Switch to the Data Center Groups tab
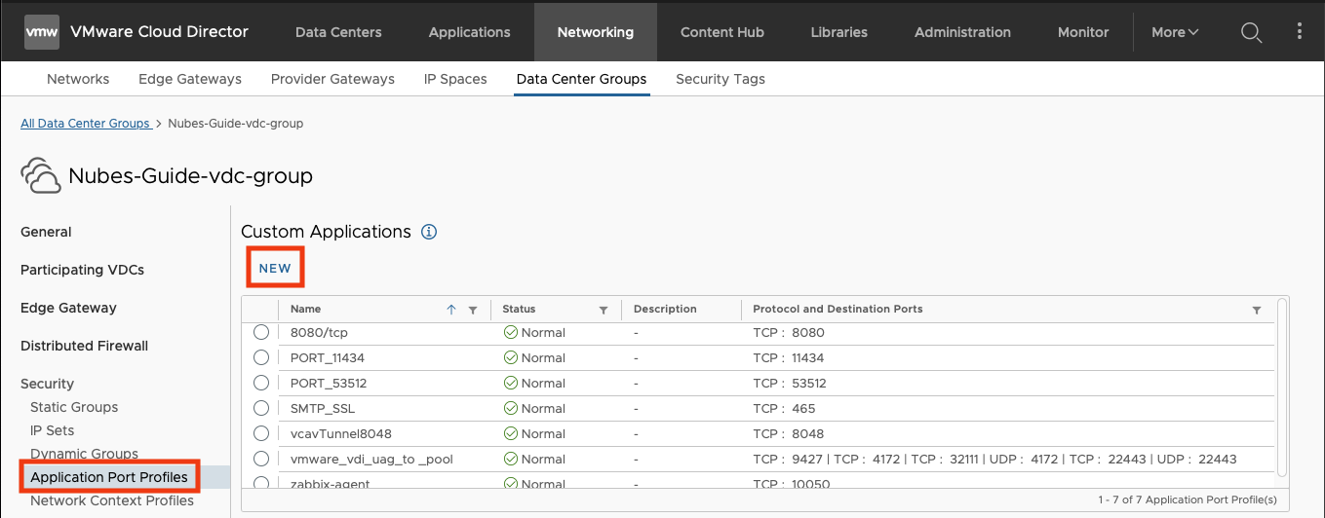Viewport: 1325px width, 518px height. (x=581, y=79)
